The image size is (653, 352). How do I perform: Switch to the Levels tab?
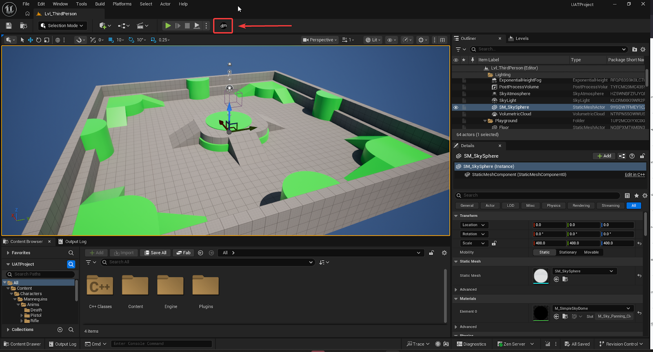[x=518, y=38]
